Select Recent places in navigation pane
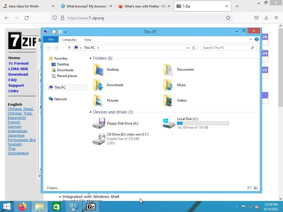The width and height of the screenshot is (283, 212). point(67,76)
